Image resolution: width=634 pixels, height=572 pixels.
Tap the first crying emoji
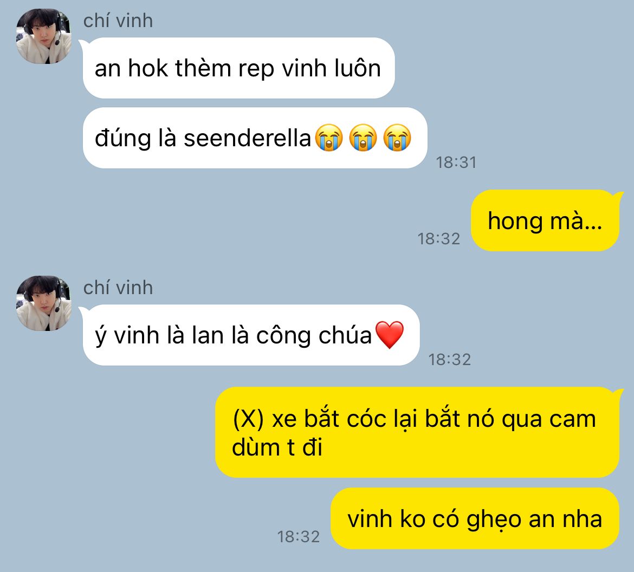click(x=329, y=138)
